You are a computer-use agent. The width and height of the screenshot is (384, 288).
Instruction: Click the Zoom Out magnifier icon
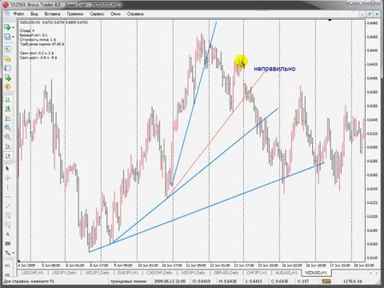click(8, 137)
